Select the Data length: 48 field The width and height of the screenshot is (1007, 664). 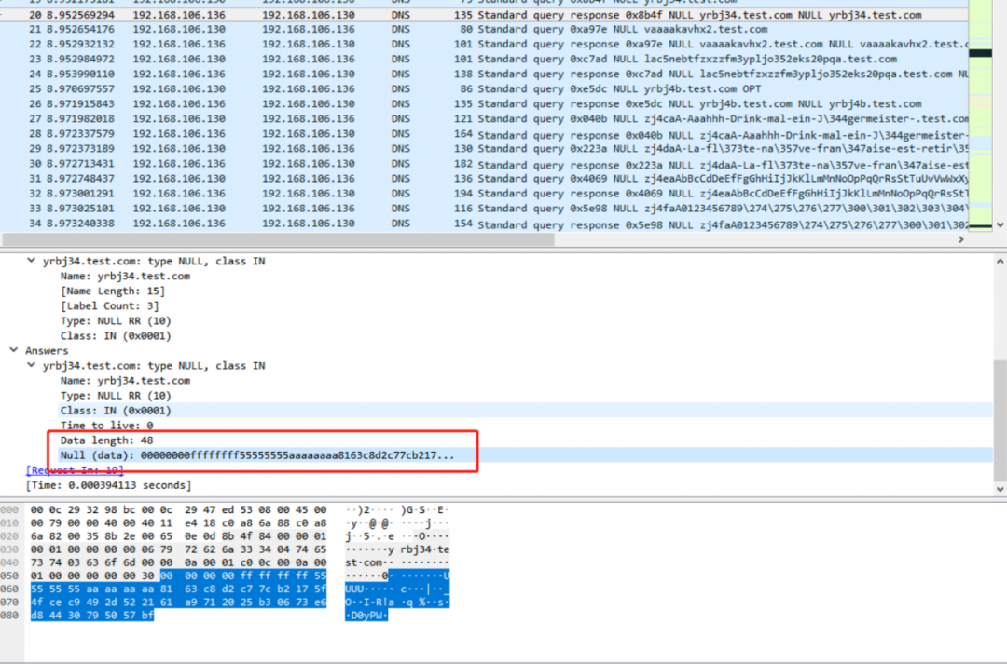(x=106, y=440)
